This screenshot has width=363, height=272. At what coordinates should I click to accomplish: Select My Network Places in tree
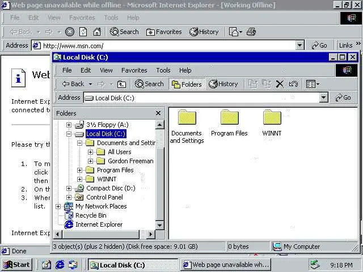point(101,206)
